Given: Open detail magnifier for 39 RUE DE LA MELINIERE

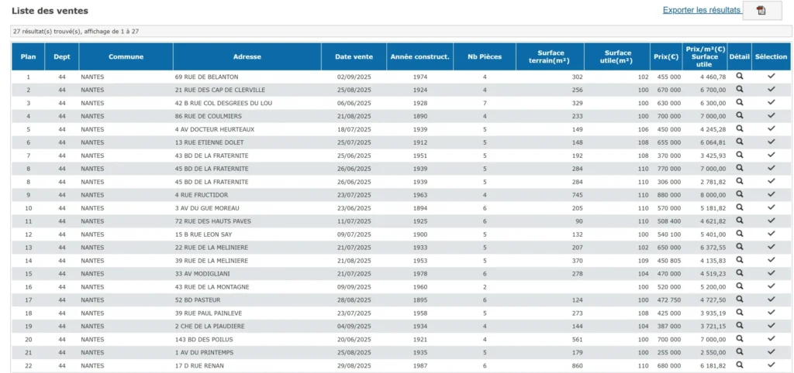Looking at the screenshot, I should (x=740, y=260).
